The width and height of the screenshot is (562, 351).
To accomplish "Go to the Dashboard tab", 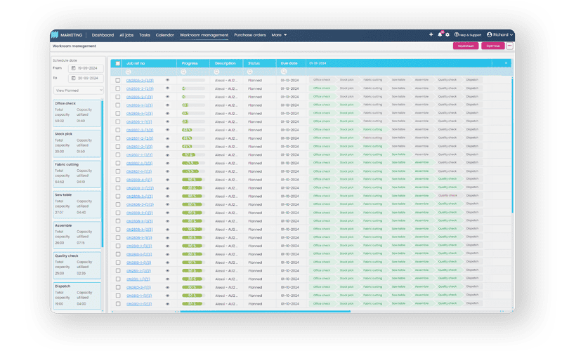I will (x=103, y=34).
